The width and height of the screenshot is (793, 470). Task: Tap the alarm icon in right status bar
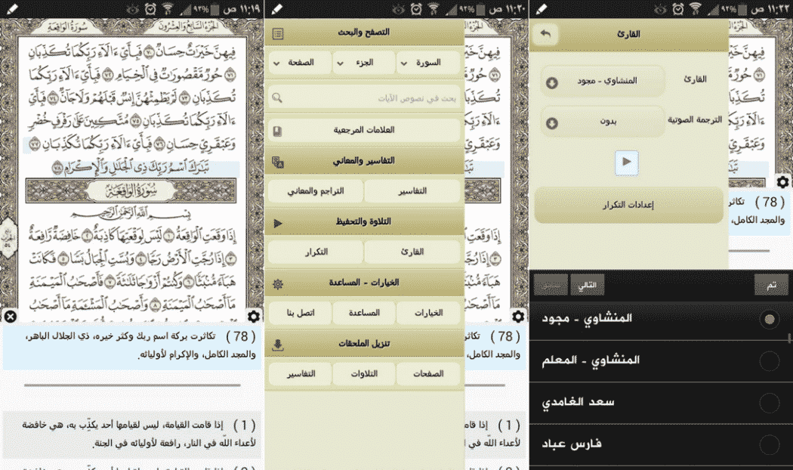click(x=678, y=8)
